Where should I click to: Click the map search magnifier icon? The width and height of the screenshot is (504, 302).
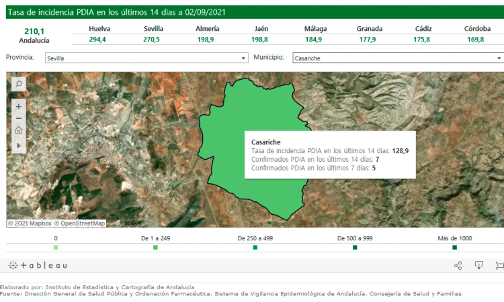[18, 84]
